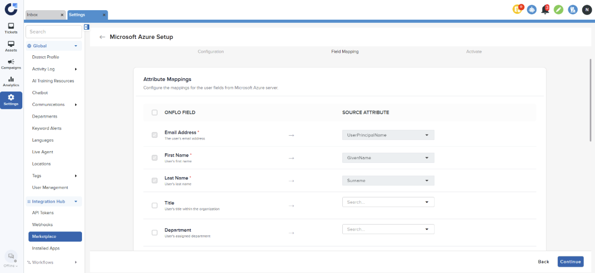595x273 pixels.
Task: Enable the Department field checkbox
Action: 154,233
